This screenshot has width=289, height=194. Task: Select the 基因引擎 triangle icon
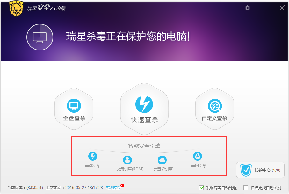[198, 156]
